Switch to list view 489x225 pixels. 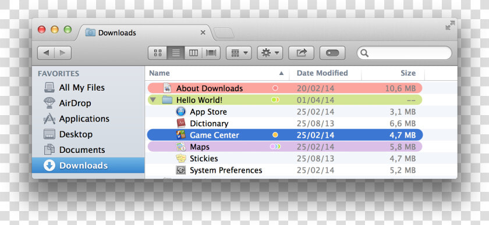(x=176, y=53)
